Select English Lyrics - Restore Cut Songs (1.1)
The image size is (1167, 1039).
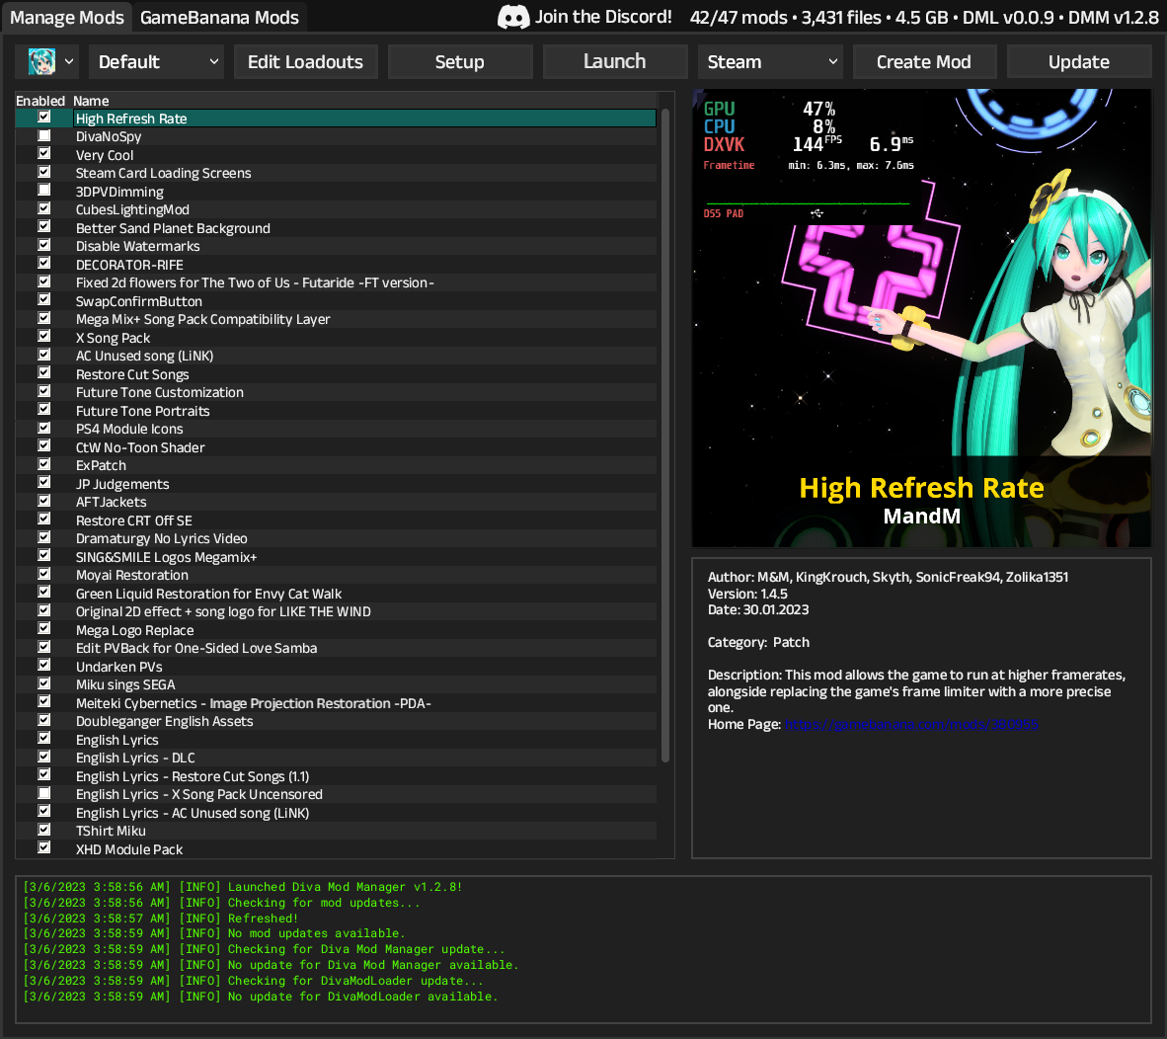pos(336,776)
